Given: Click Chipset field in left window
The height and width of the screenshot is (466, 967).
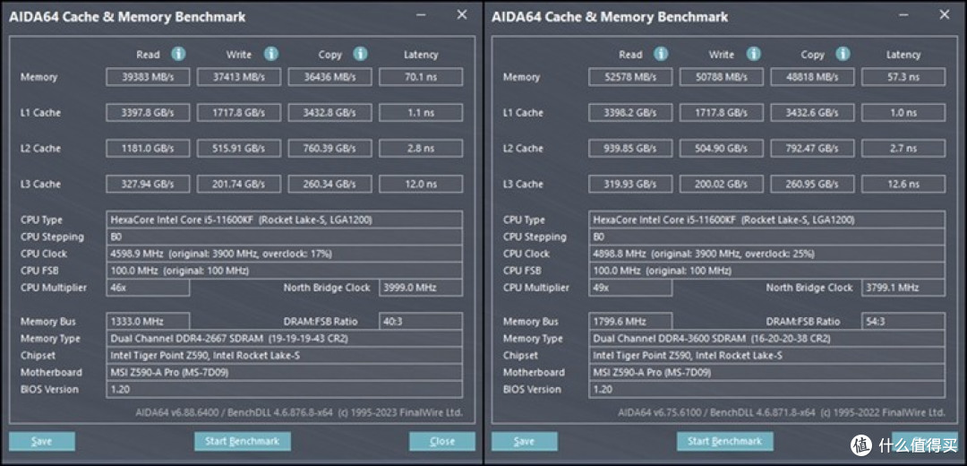Looking at the screenshot, I should 285,356.
